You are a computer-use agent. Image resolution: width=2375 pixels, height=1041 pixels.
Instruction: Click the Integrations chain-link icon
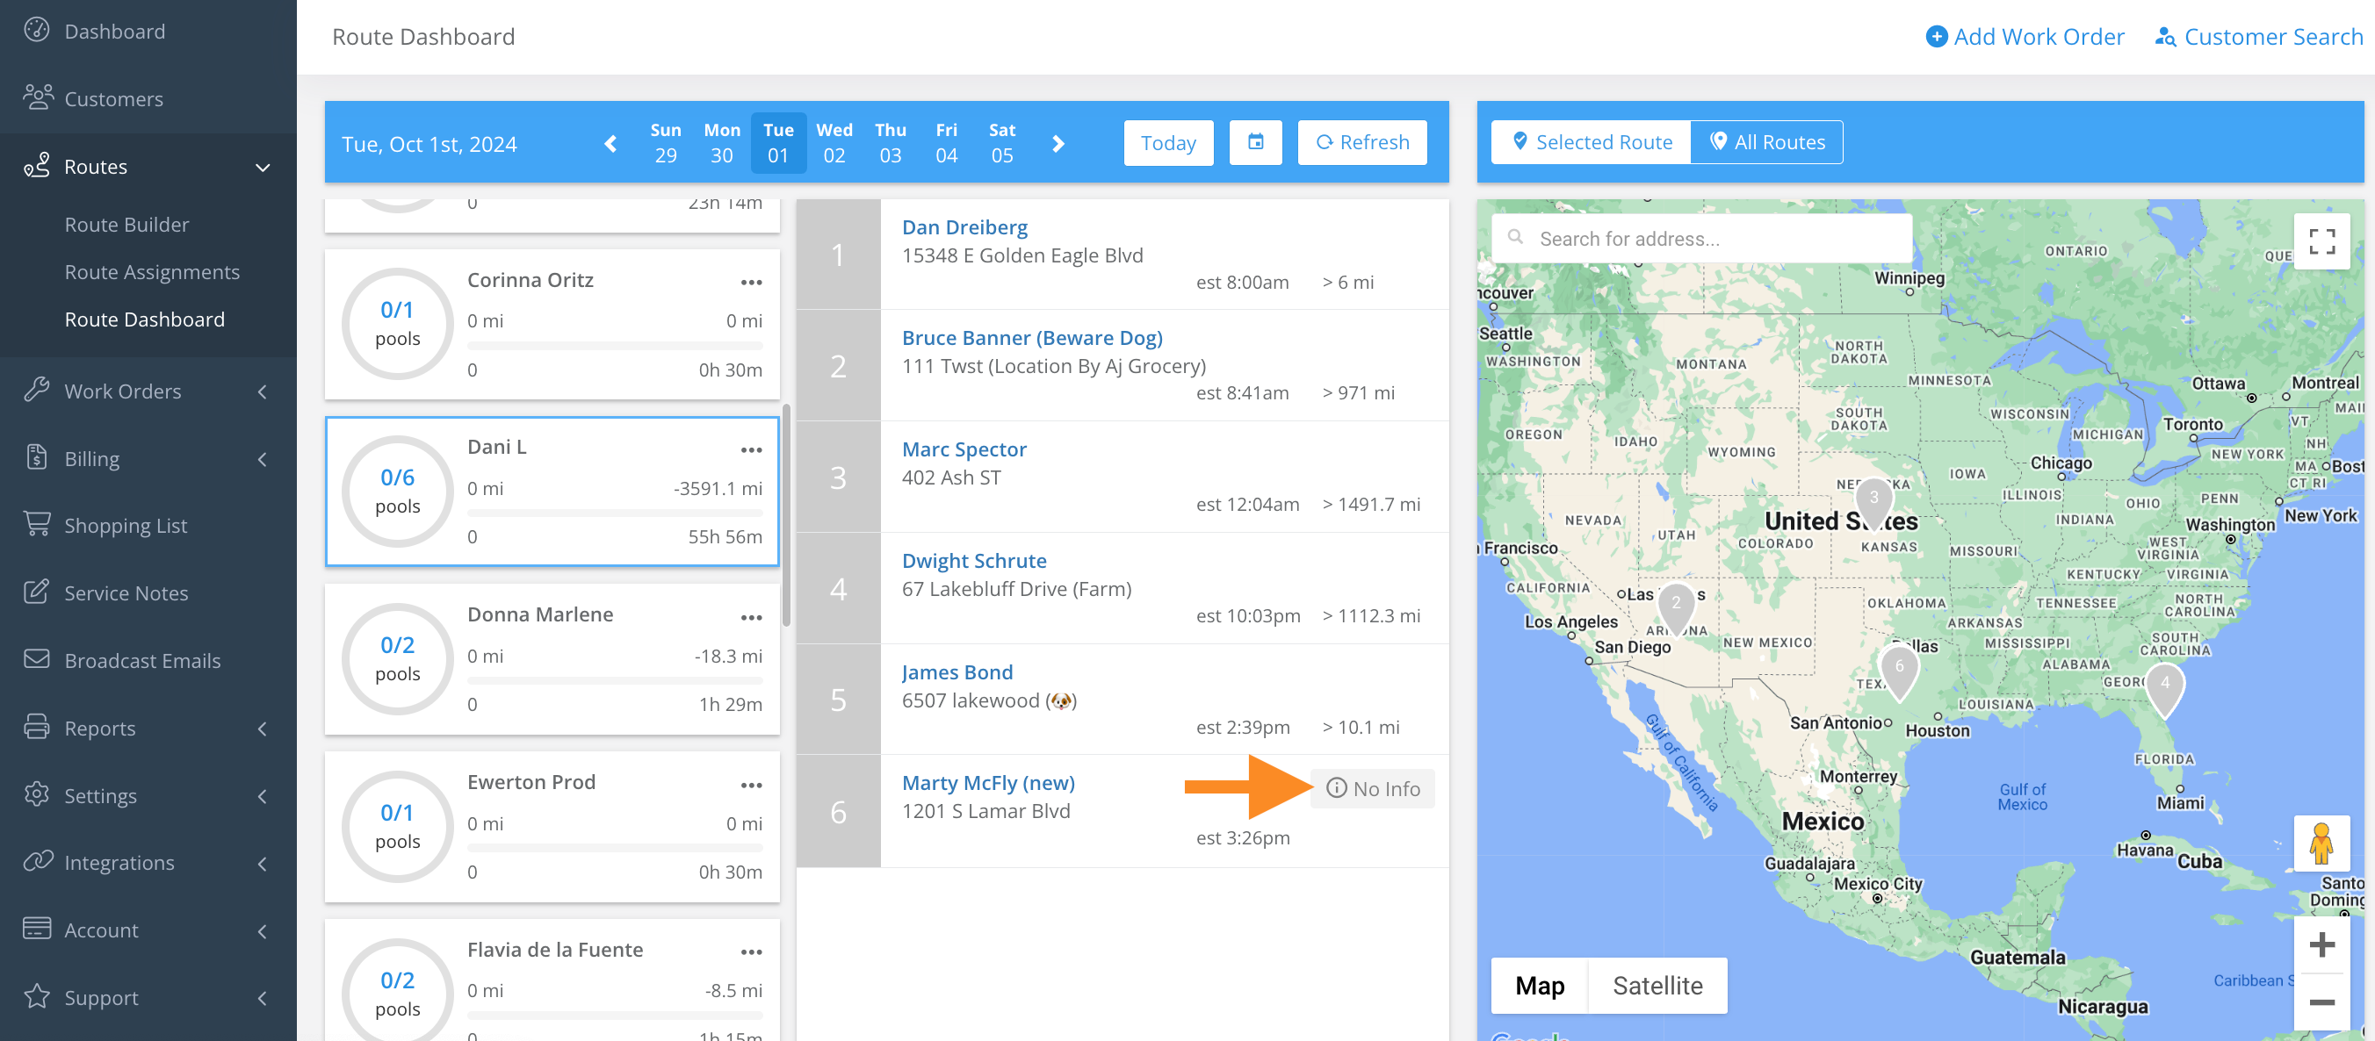(x=38, y=861)
